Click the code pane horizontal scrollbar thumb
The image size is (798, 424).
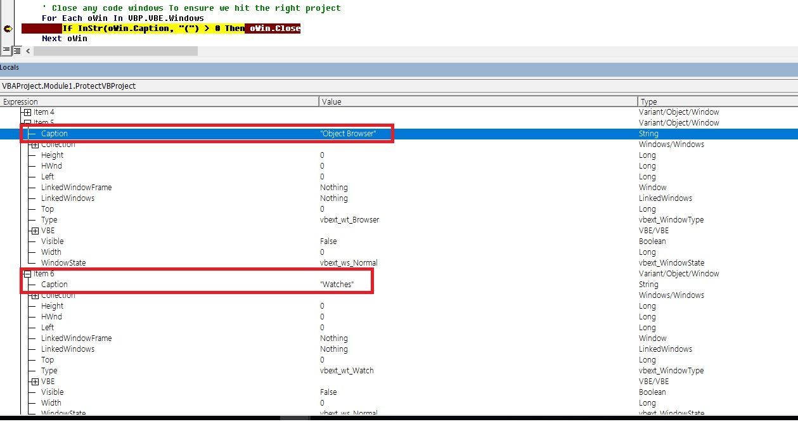pos(115,51)
